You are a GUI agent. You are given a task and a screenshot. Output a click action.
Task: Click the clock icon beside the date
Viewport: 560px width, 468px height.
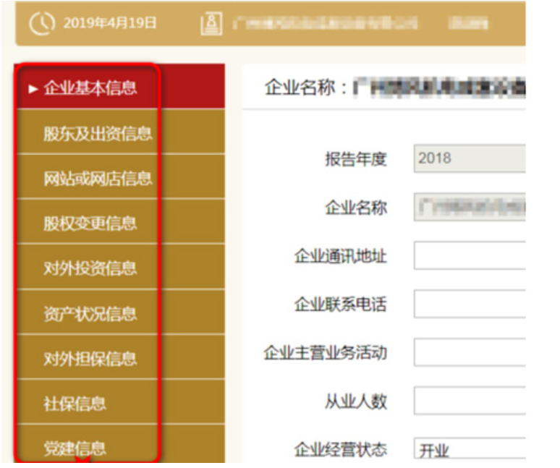(42, 22)
